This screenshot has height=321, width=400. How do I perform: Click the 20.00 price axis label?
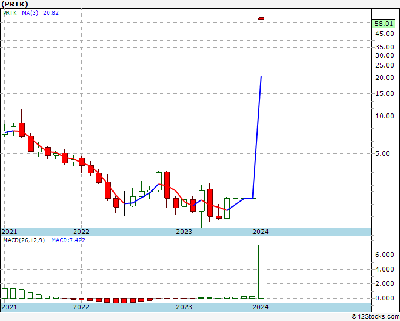(x=385, y=78)
